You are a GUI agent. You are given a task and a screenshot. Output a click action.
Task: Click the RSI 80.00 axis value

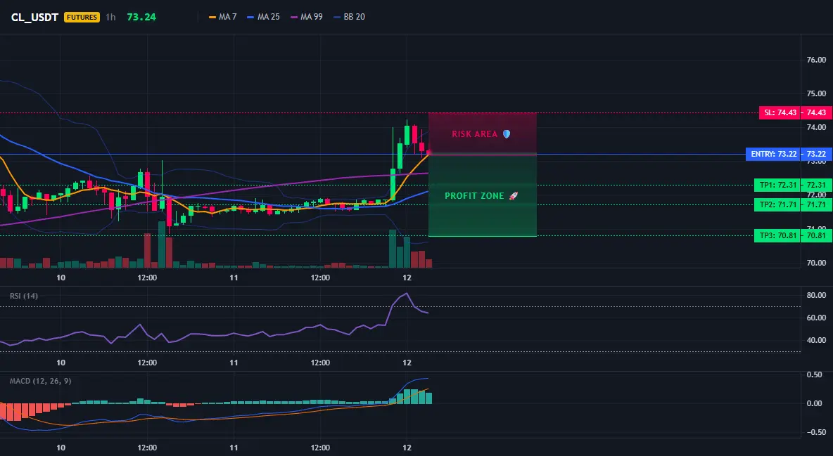tap(816, 295)
